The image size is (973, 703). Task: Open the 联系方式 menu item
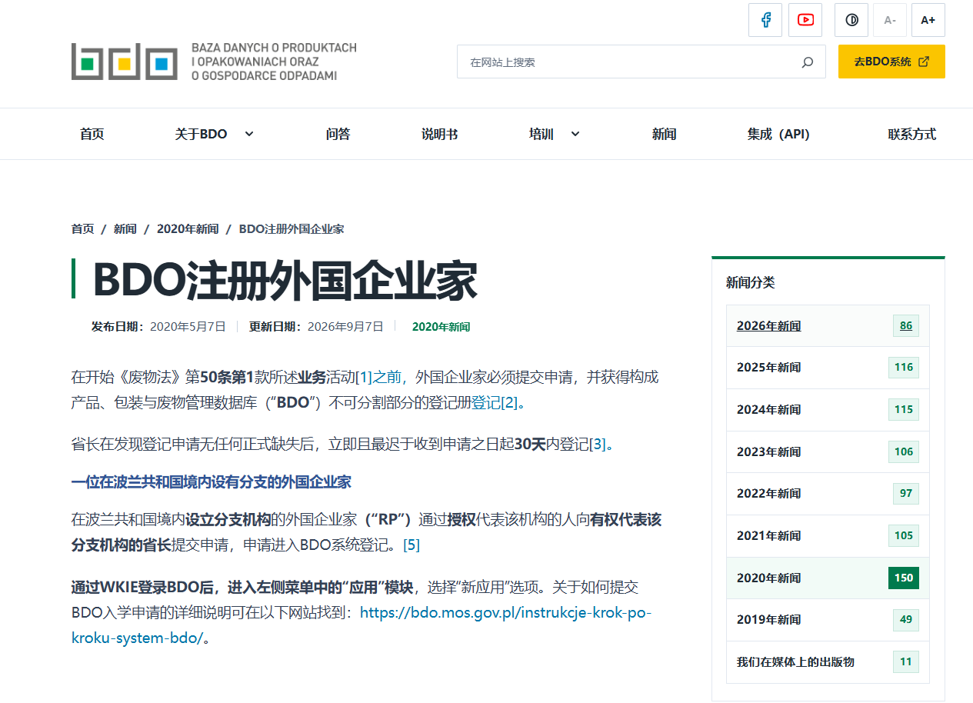point(912,134)
